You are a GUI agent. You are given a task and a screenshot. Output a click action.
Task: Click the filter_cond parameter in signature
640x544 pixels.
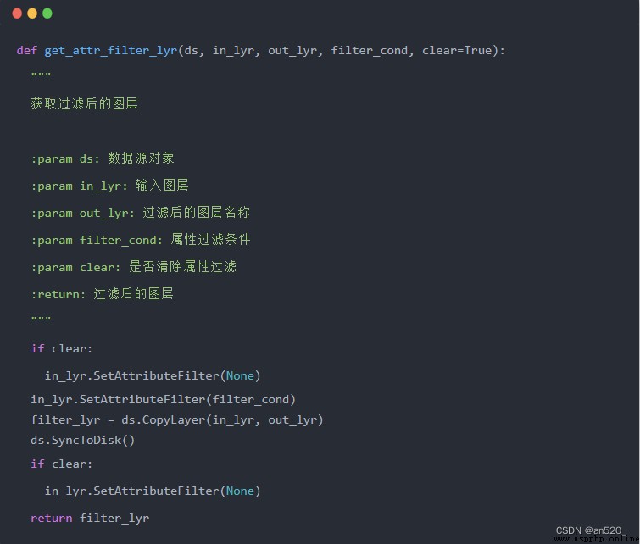(370, 51)
